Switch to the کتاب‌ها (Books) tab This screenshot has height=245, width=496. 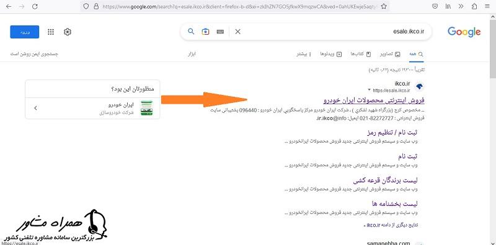tap(361, 54)
